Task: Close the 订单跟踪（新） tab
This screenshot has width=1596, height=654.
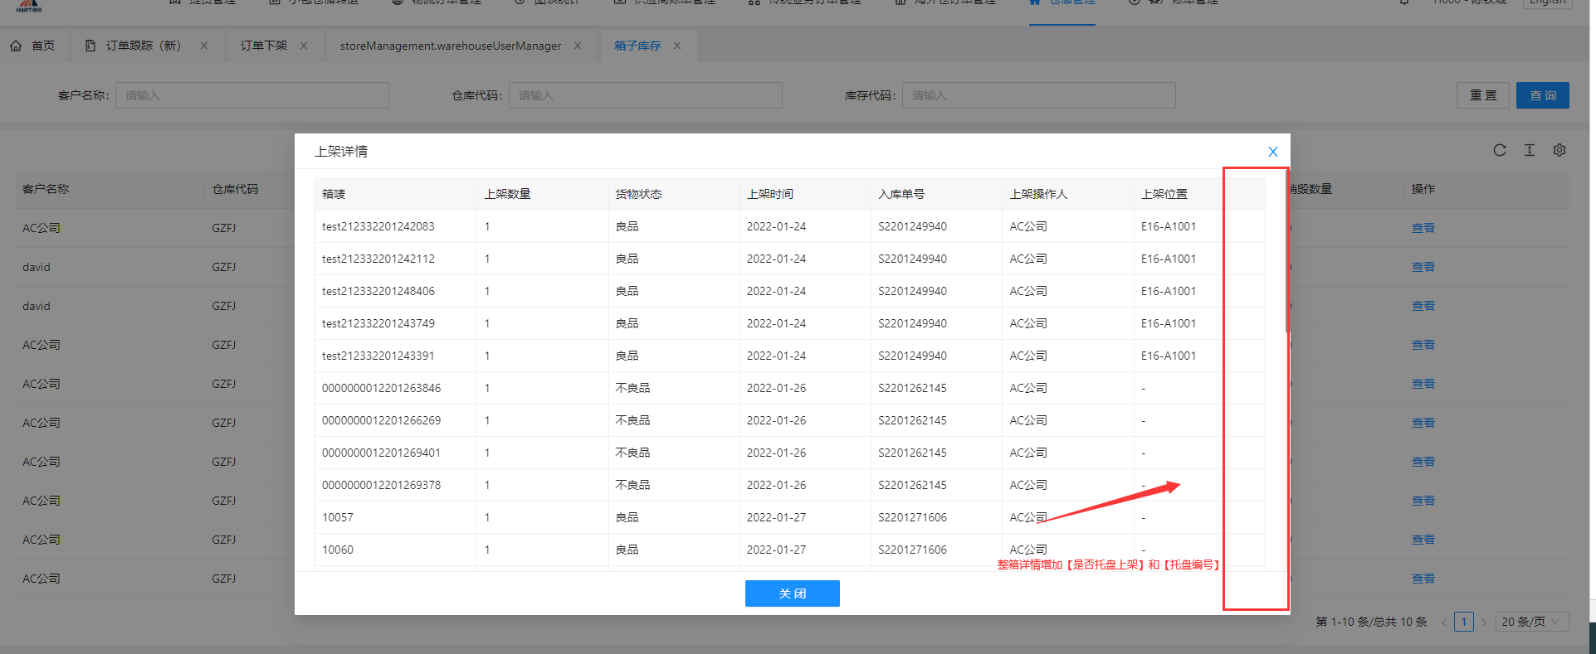Action: click(204, 46)
